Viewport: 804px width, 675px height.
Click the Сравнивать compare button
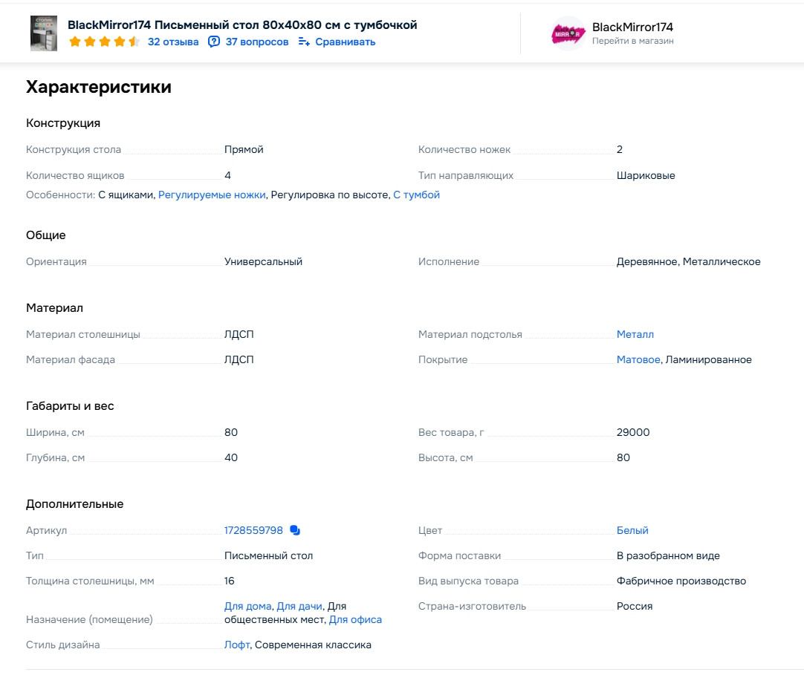coord(346,42)
